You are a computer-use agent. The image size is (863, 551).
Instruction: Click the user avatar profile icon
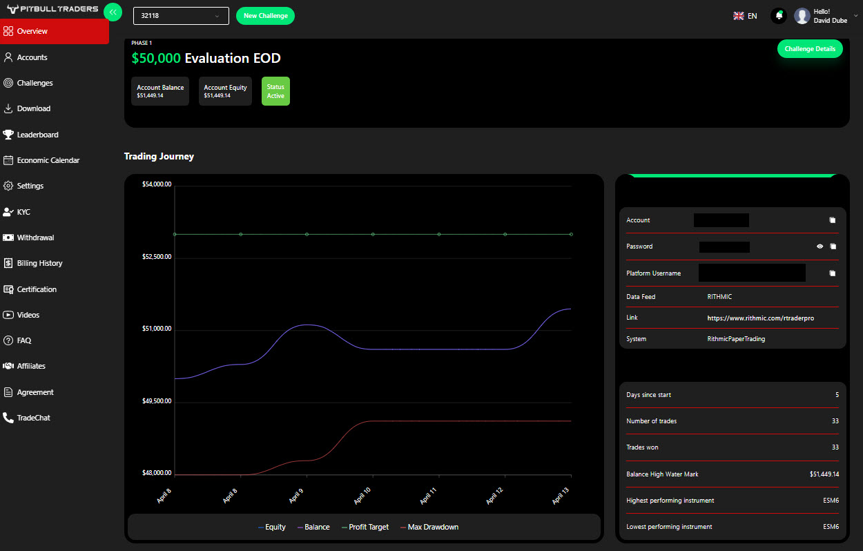pyautogui.click(x=802, y=16)
